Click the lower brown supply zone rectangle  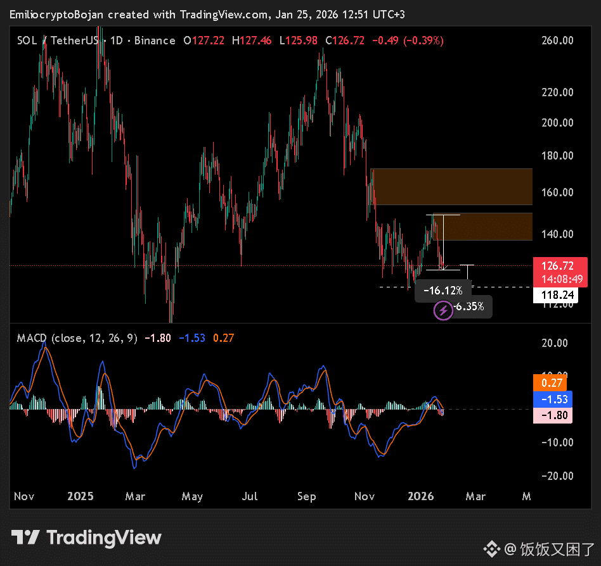click(483, 227)
